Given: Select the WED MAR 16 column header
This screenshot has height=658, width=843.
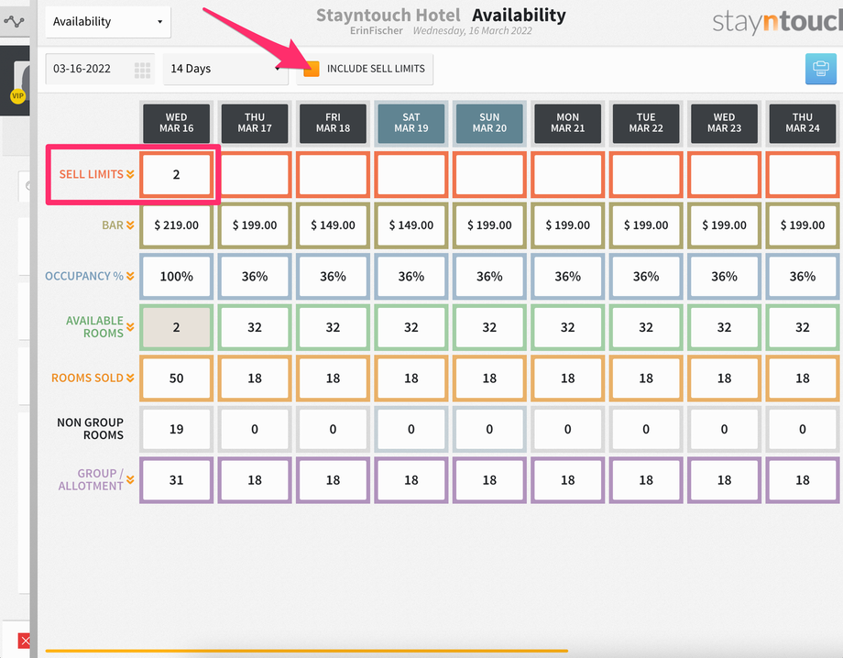Looking at the screenshot, I should [176, 123].
